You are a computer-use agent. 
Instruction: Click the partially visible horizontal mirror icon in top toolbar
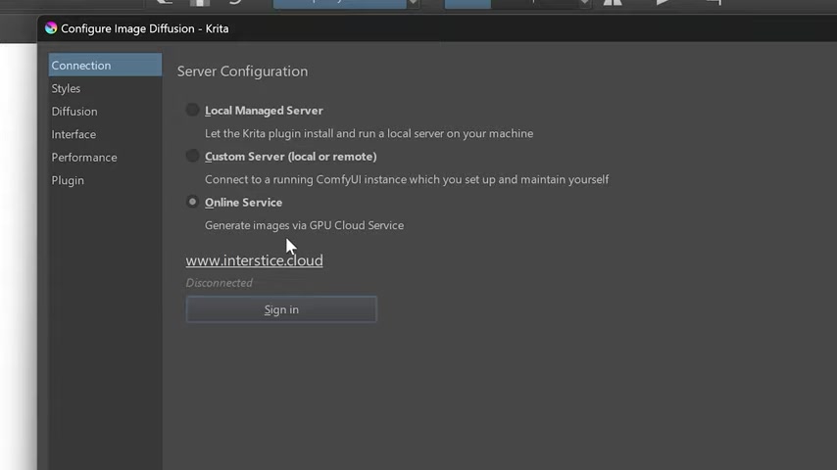[613, 3]
